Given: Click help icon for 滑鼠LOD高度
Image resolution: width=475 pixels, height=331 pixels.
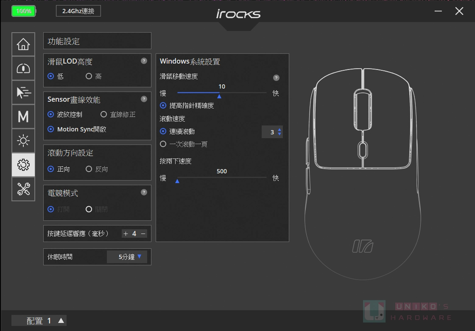Looking at the screenshot, I should pos(144,61).
